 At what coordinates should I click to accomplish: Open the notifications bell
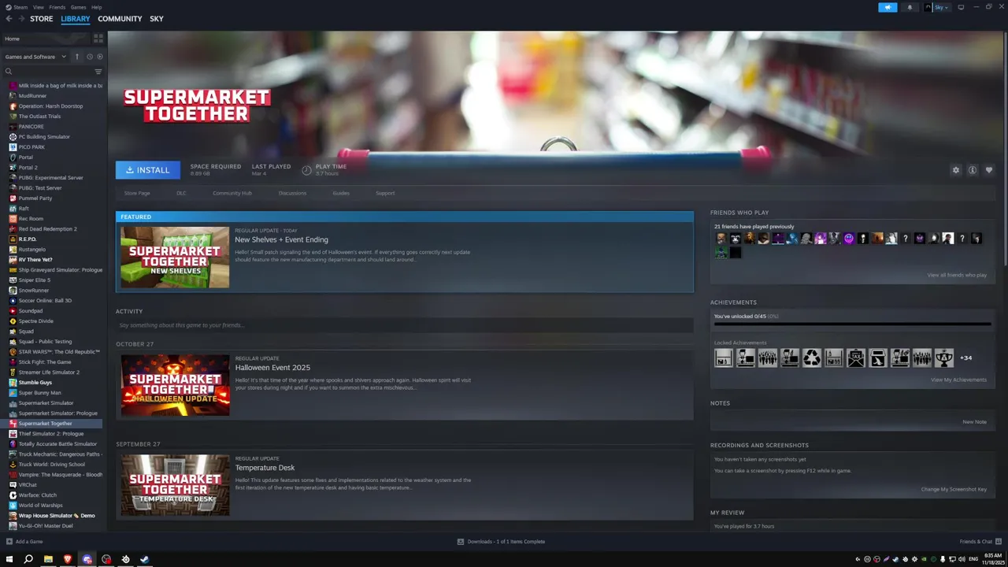tap(910, 7)
